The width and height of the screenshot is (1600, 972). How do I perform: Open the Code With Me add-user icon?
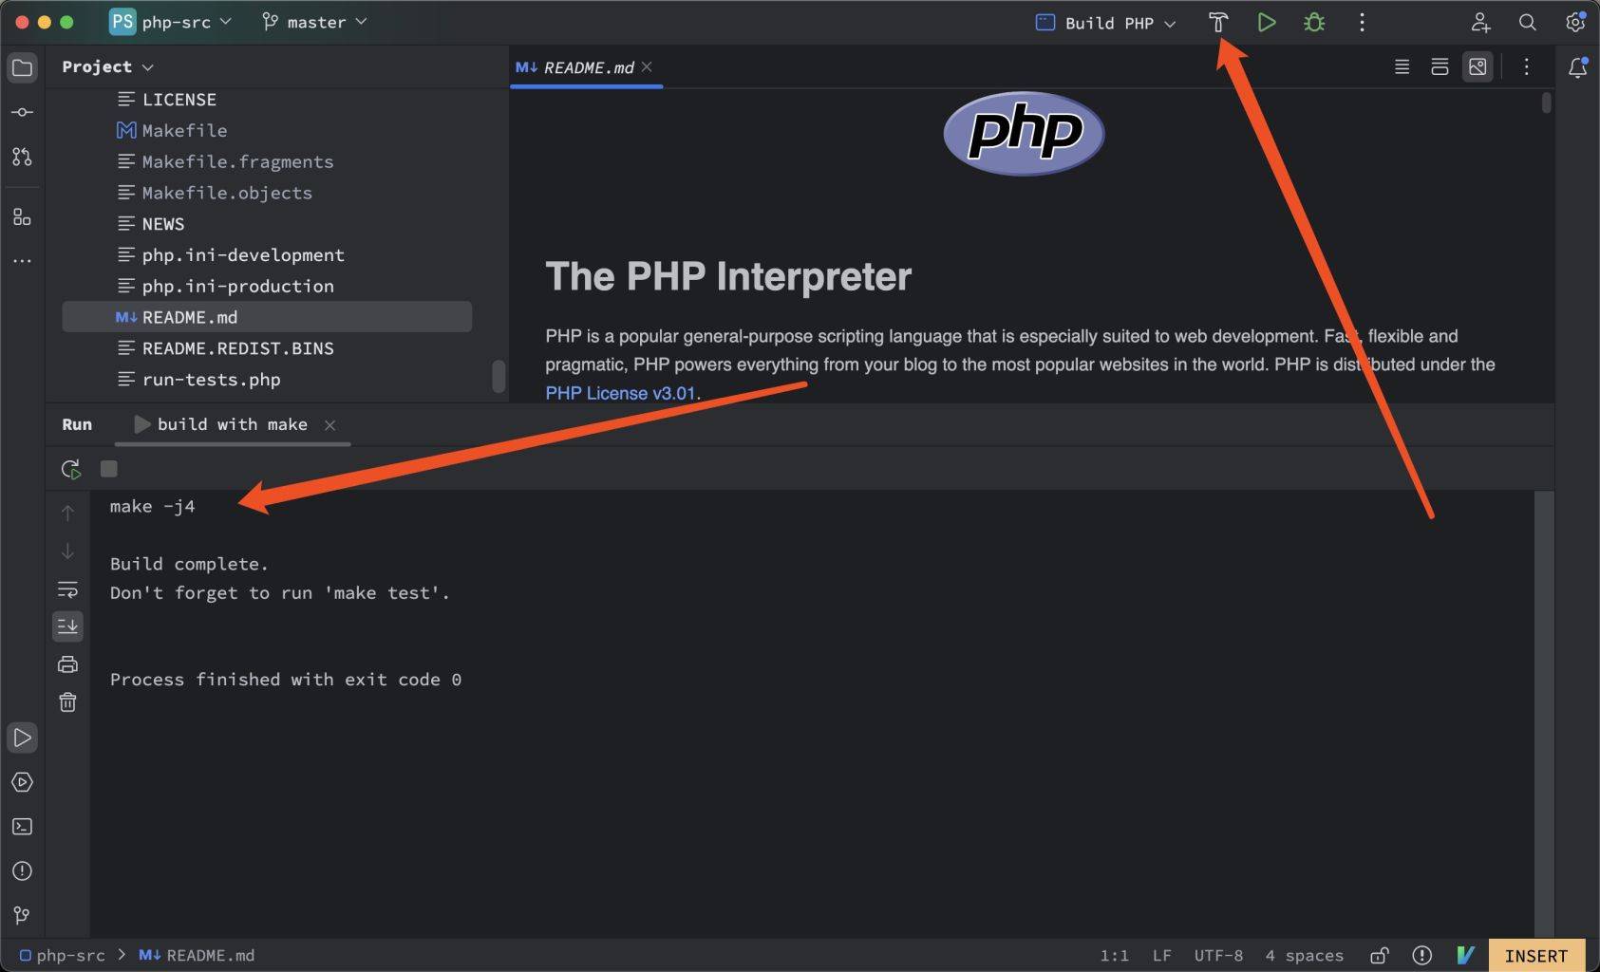click(1480, 22)
